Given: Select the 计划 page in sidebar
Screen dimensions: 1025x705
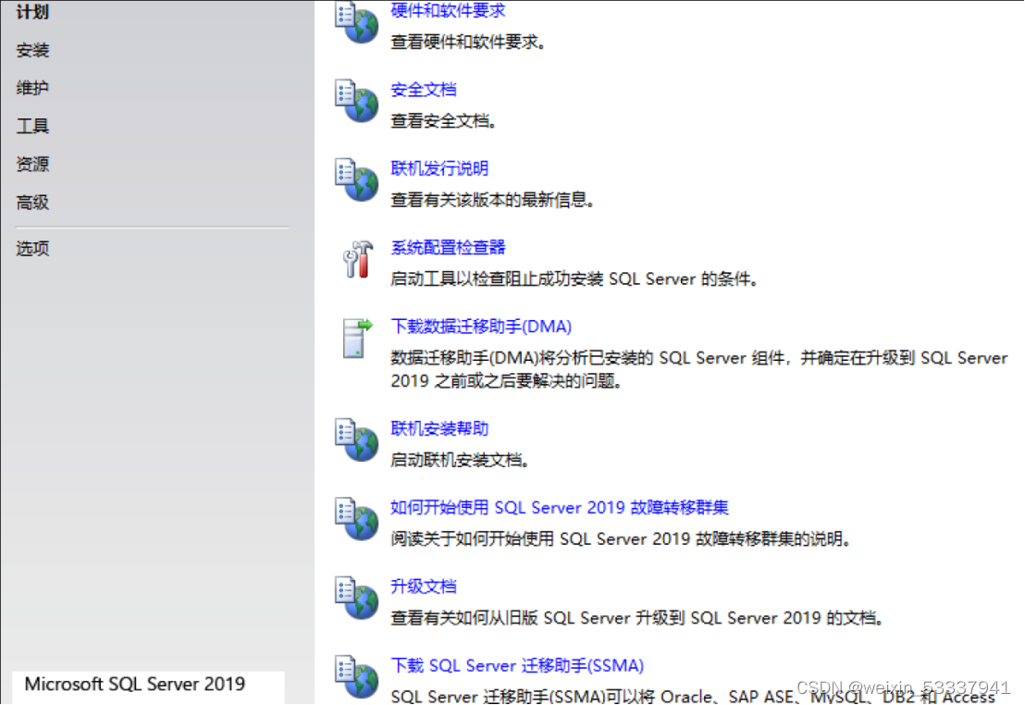Looking at the screenshot, I should 32,12.
